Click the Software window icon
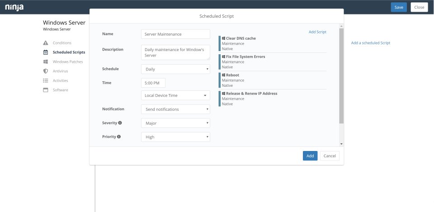This screenshot has width=434, height=212. 45,90
